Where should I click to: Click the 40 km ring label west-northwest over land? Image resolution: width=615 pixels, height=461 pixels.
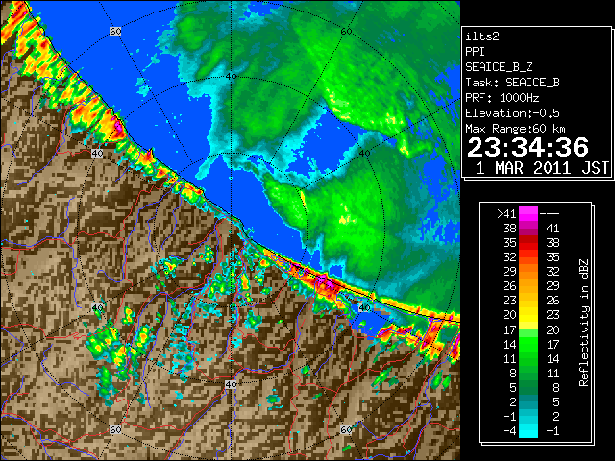[x=97, y=154]
